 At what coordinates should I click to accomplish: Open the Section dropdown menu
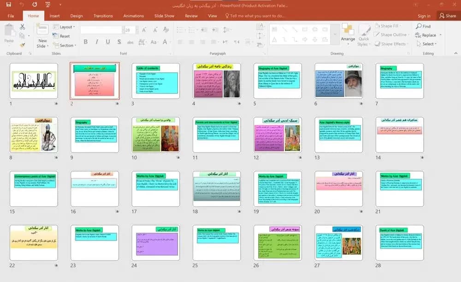click(65, 45)
